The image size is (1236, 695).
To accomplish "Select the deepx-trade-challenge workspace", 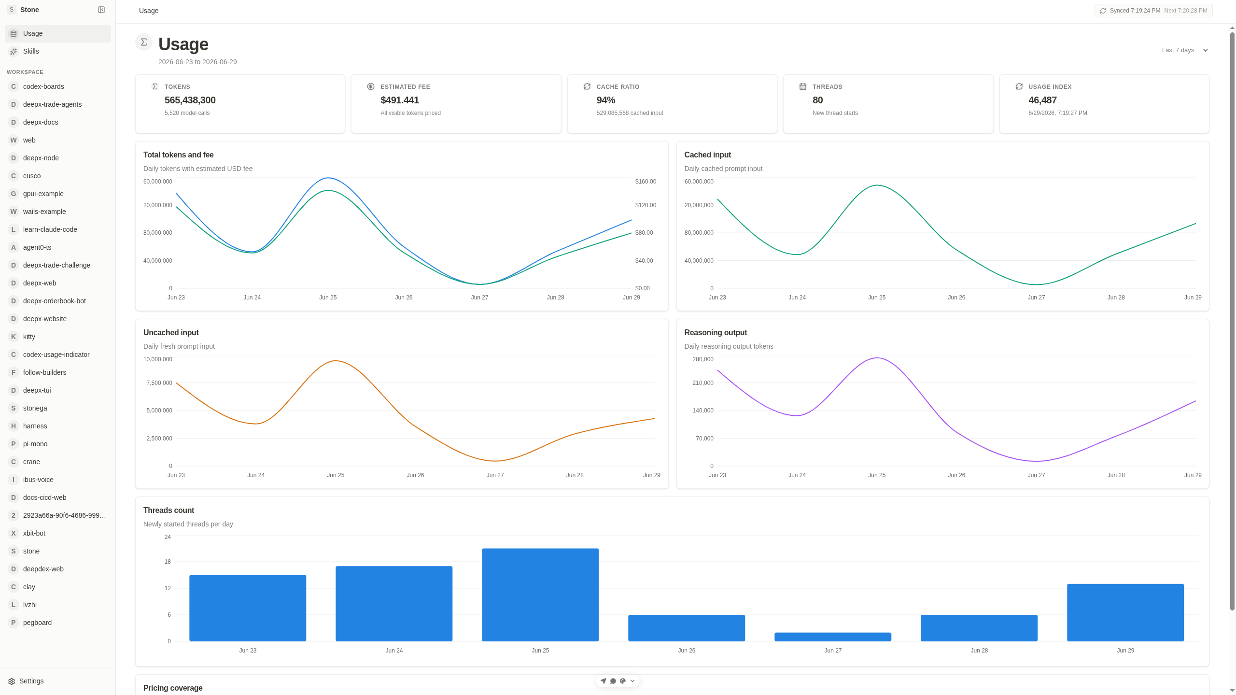I will (x=58, y=265).
